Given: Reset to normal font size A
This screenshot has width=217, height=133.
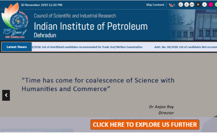Looking at the screenshot, I should coord(186,5).
